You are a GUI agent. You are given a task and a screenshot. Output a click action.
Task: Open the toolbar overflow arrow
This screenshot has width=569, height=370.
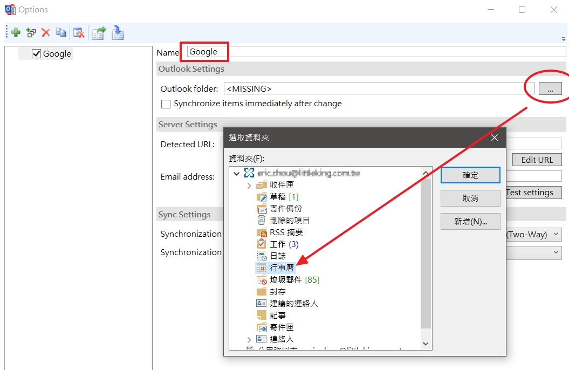pos(564,39)
